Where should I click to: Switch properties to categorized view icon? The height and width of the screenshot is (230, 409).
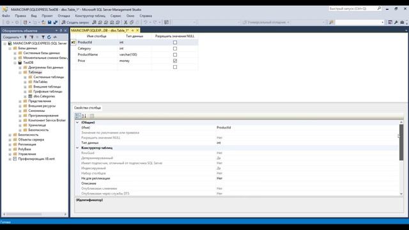pyautogui.click(x=78, y=116)
